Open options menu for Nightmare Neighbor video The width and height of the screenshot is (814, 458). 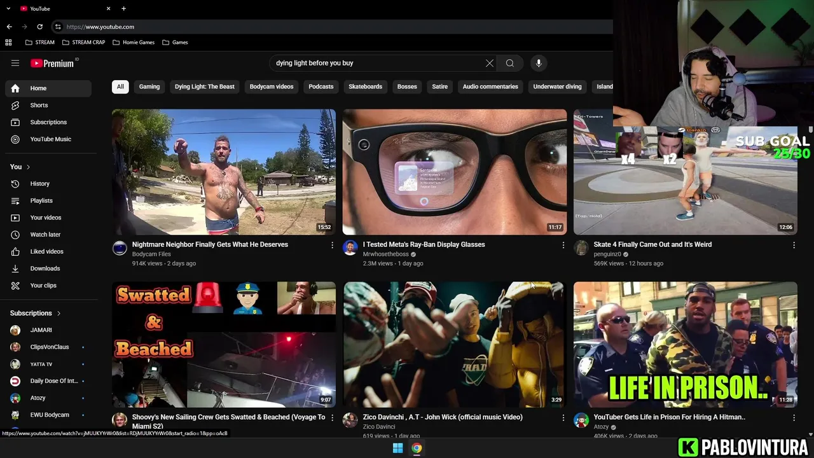coord(332,245)
